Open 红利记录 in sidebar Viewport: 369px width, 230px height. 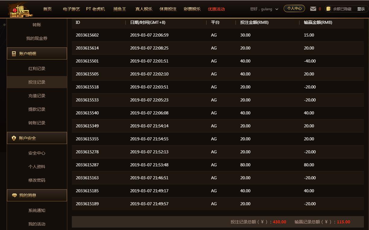point(37,69)
